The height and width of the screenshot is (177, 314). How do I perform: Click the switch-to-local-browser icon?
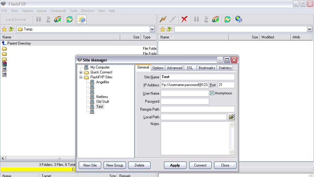pos(82,19)
